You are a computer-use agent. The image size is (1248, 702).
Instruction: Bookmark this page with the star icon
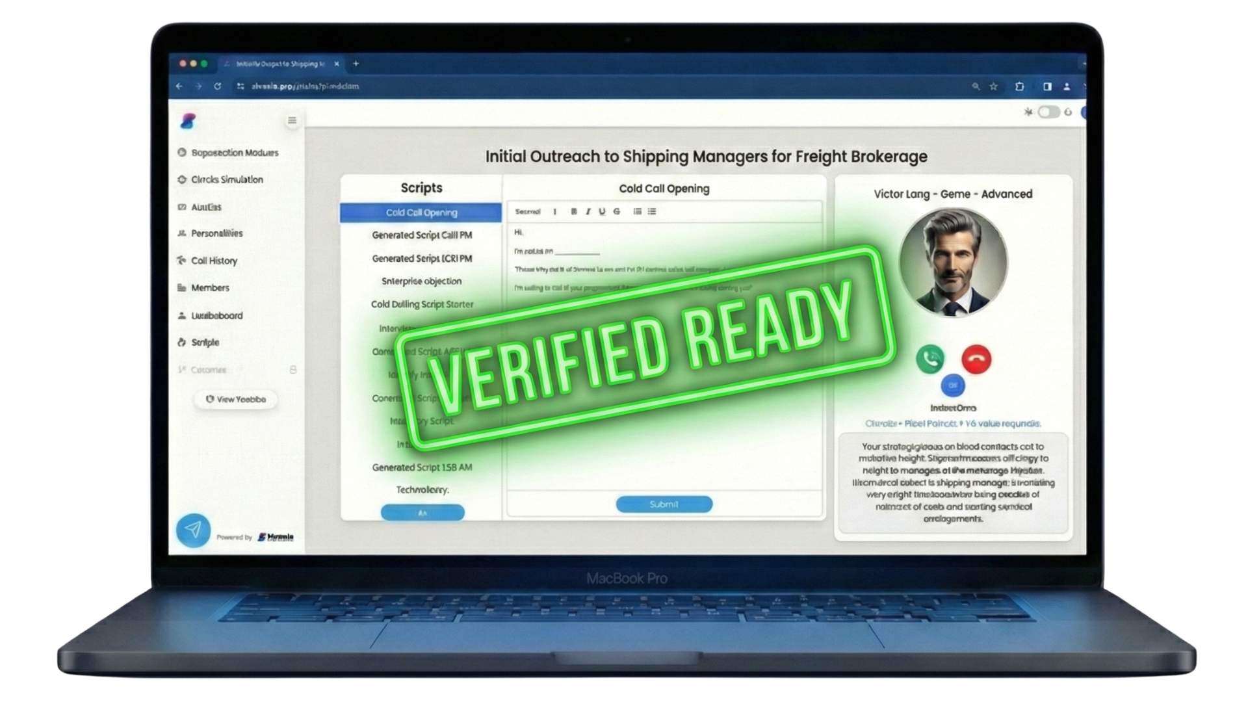993,85
